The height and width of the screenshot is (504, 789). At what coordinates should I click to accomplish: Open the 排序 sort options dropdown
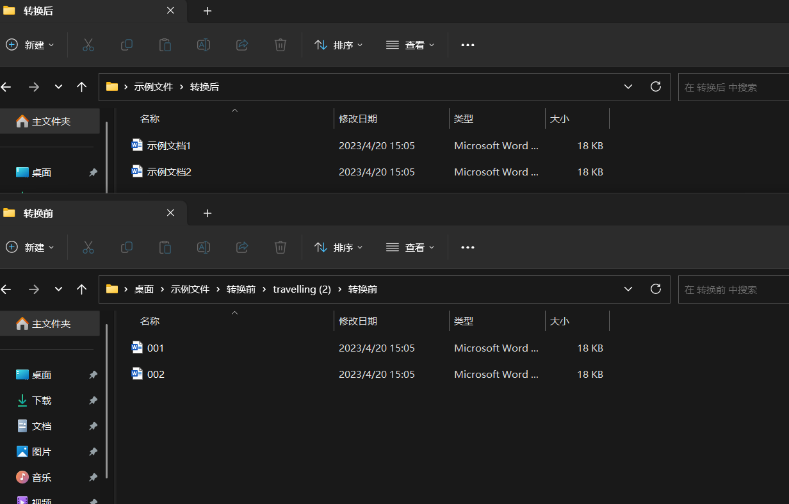(338, 45)
